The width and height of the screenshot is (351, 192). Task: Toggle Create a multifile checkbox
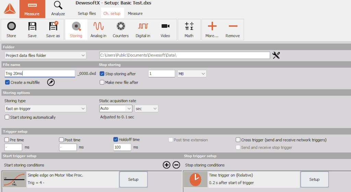7,82
